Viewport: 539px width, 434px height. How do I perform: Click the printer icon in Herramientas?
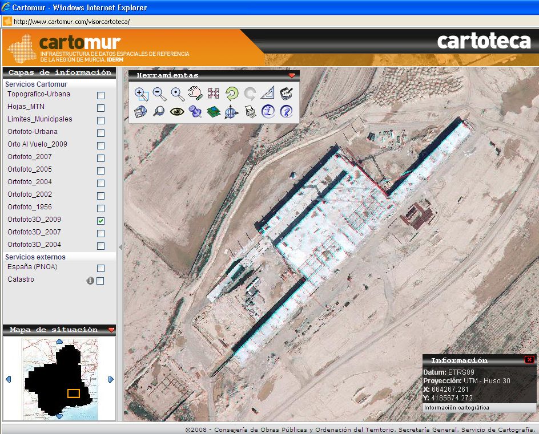(x=250, y=112)
